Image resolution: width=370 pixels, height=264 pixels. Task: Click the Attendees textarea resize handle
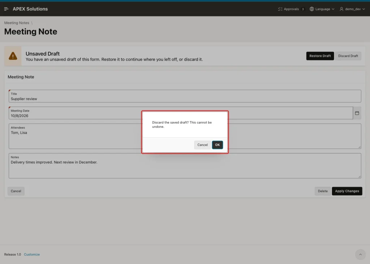click(x=360, y=147)
